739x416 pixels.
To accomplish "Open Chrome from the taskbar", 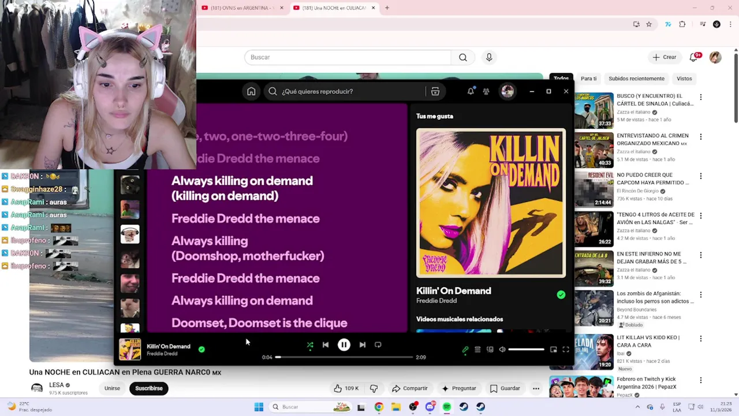I will tap(379, 407).
